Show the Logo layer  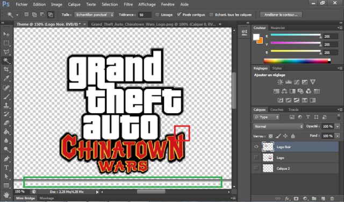(x=256, y=157)
